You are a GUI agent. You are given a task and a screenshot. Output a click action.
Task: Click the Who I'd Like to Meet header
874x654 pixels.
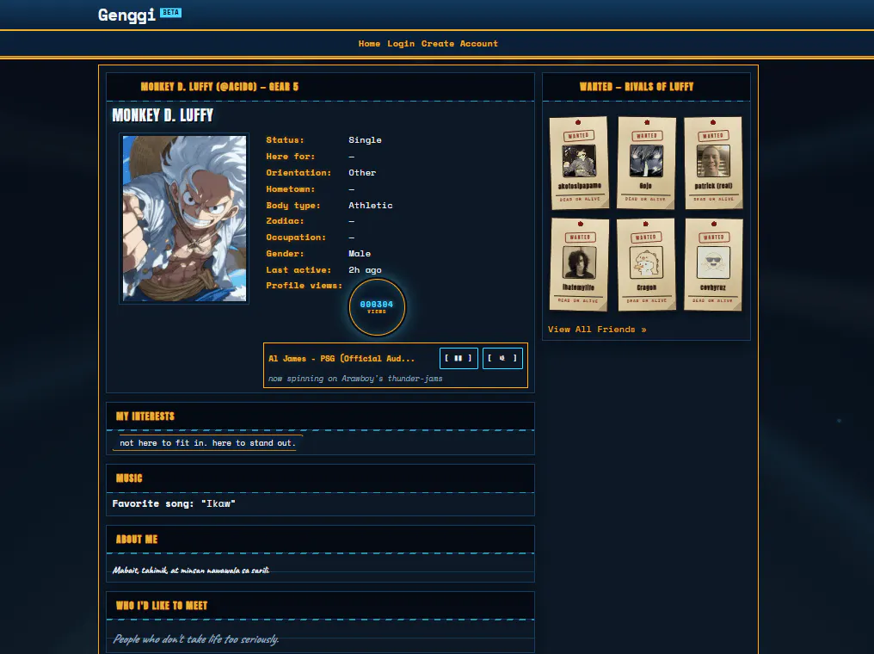click(x=162, y=606)
